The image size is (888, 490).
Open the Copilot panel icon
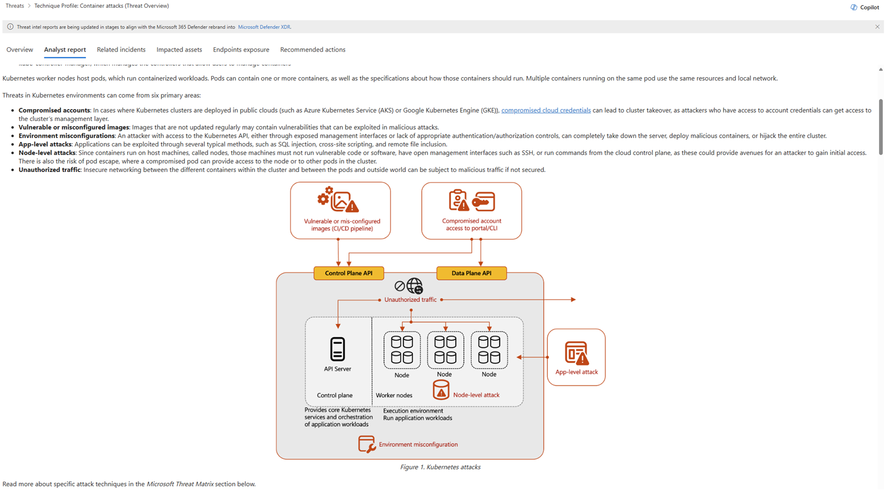854,7
